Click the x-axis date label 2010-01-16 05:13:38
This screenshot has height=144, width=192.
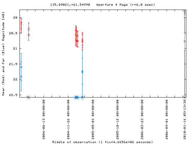(x=185, y=119)
